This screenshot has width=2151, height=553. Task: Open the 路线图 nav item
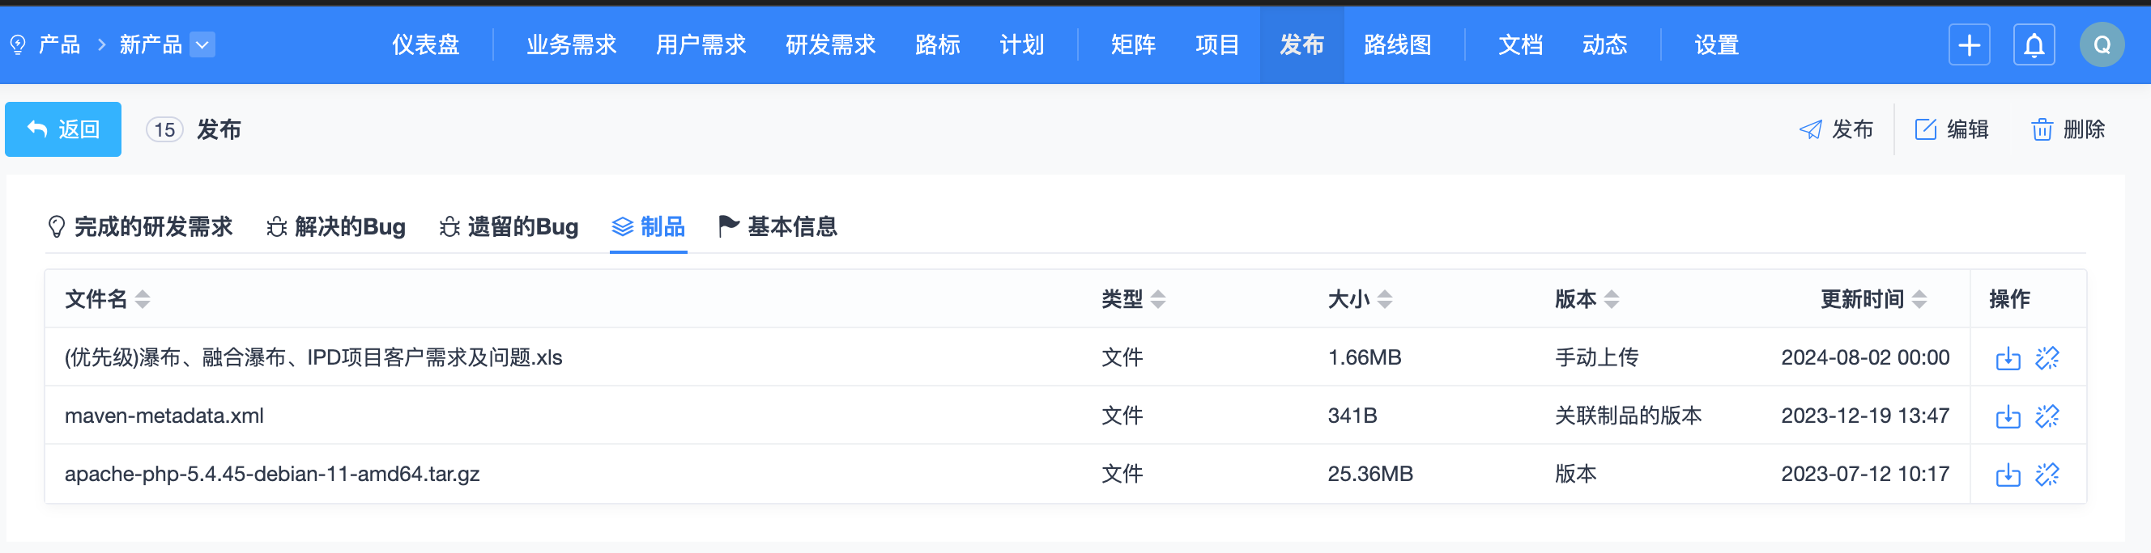[x=1397, y=45]
